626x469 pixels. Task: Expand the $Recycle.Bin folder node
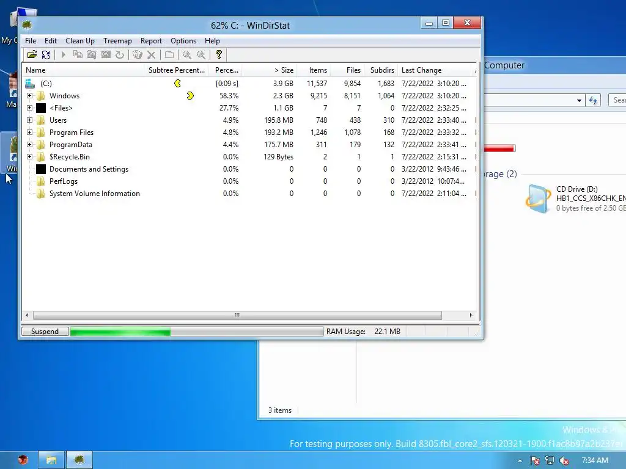pos(29,157)
